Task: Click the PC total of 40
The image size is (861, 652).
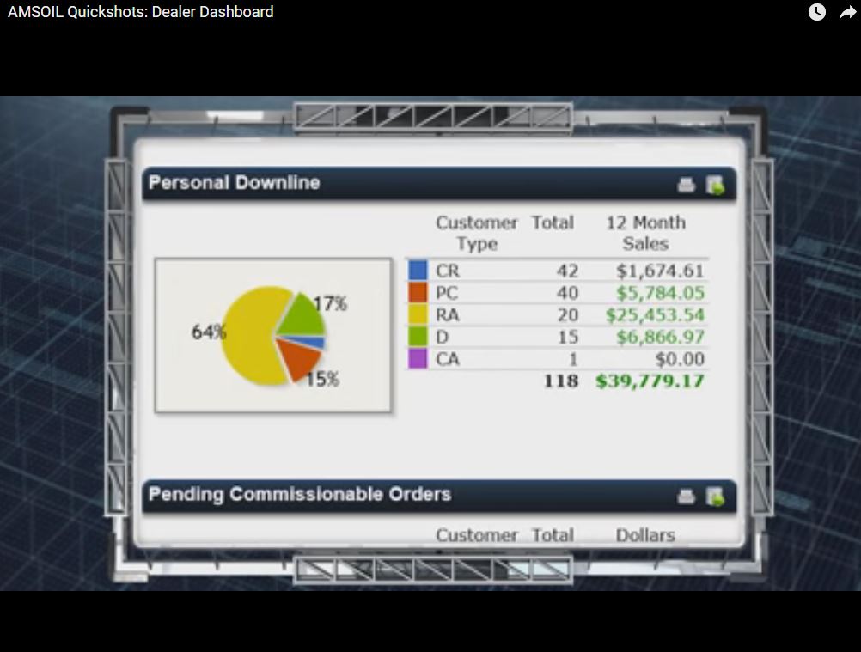Action: (567, 293)
